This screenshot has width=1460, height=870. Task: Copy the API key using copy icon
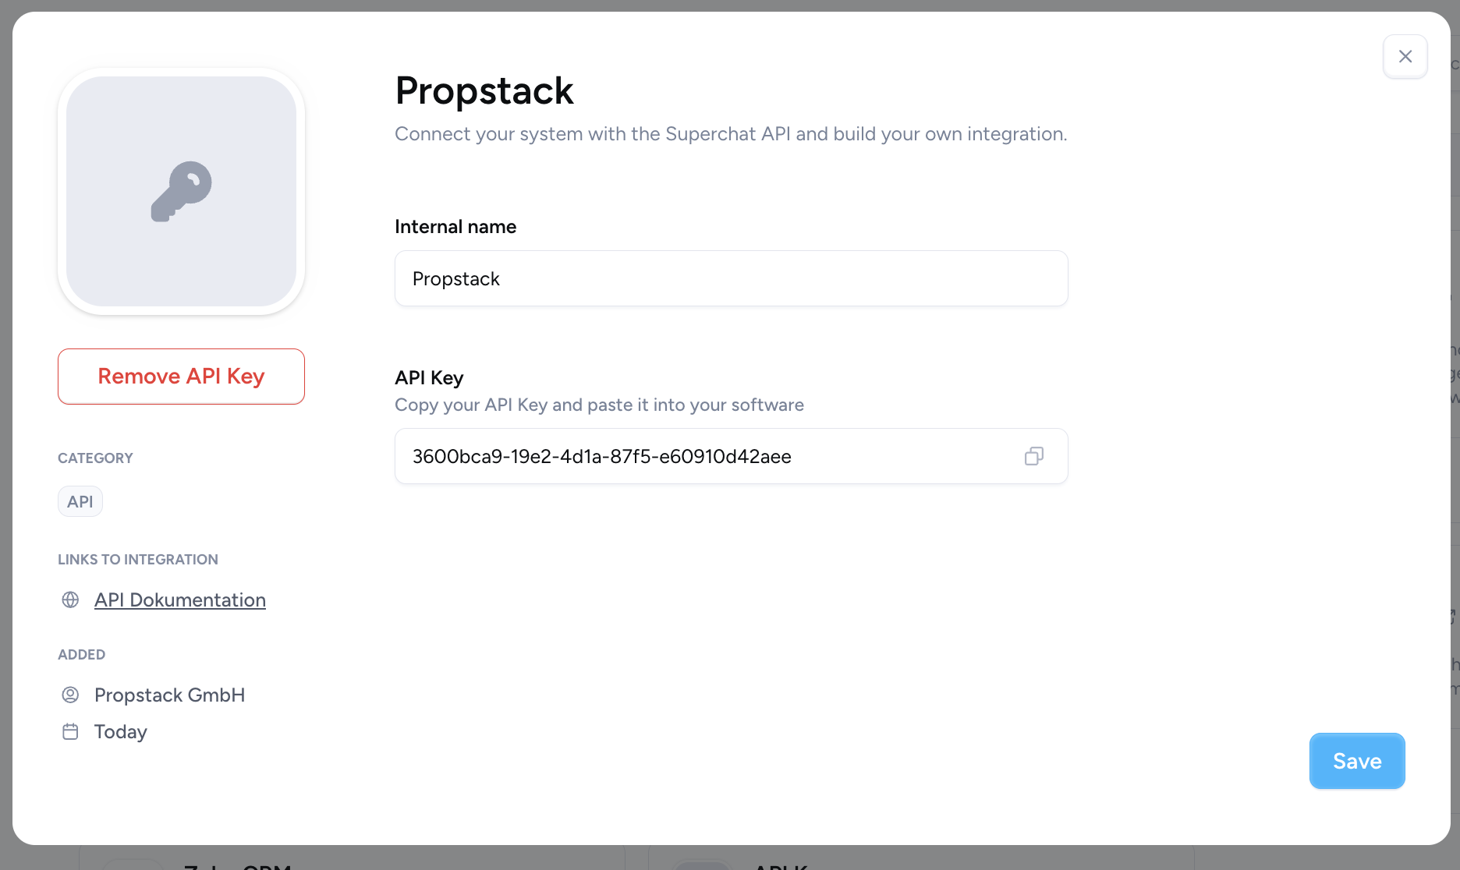[x=1034, y=456]
